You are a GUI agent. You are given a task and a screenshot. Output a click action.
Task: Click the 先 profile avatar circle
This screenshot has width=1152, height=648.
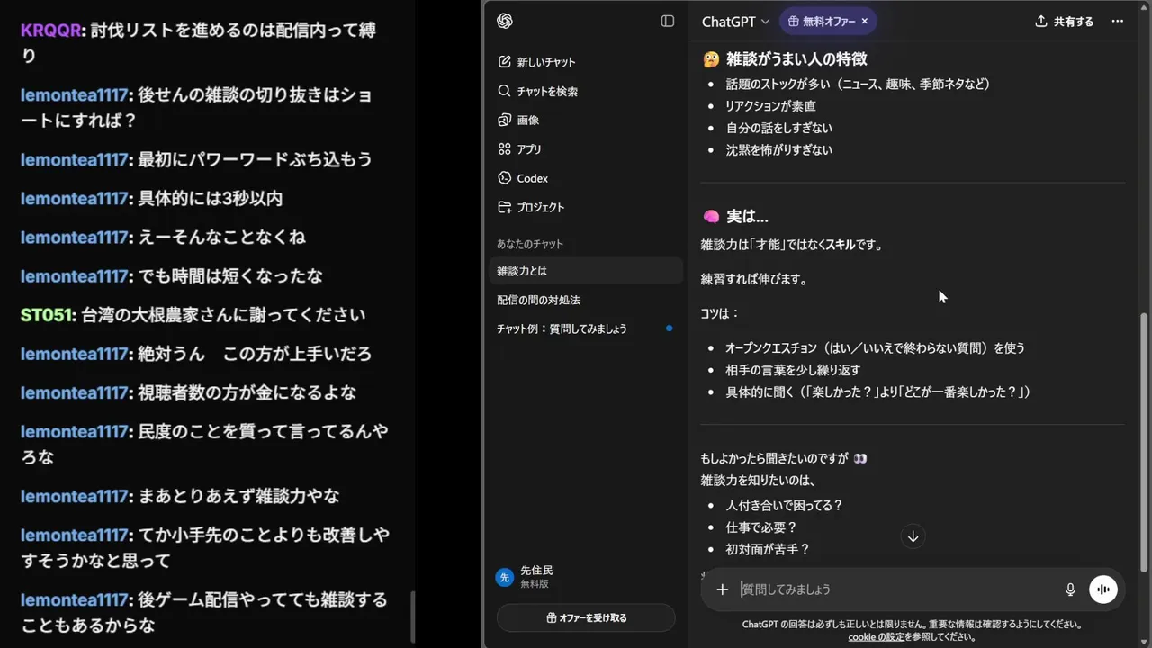point(505,577)
